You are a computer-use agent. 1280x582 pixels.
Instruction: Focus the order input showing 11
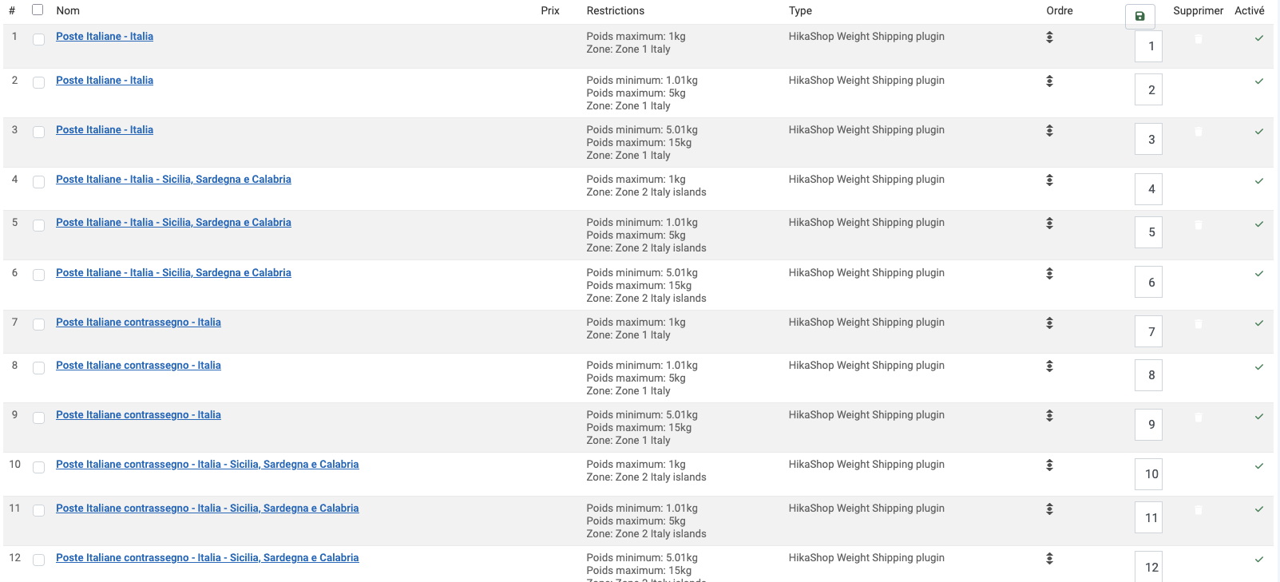coord(1148,518)
